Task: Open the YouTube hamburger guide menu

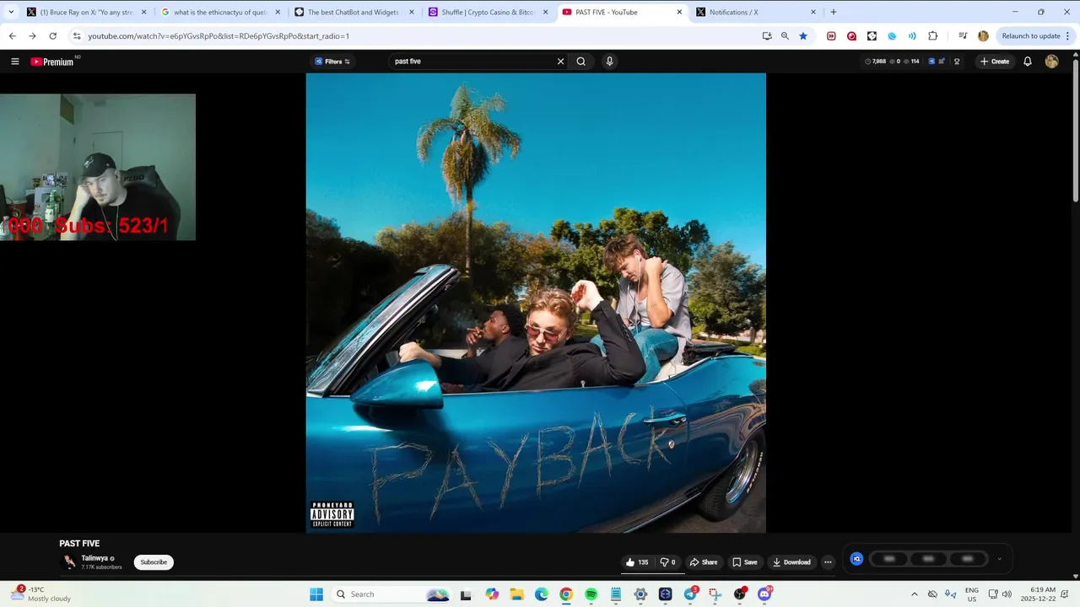Action: click(x=15, y=62)
